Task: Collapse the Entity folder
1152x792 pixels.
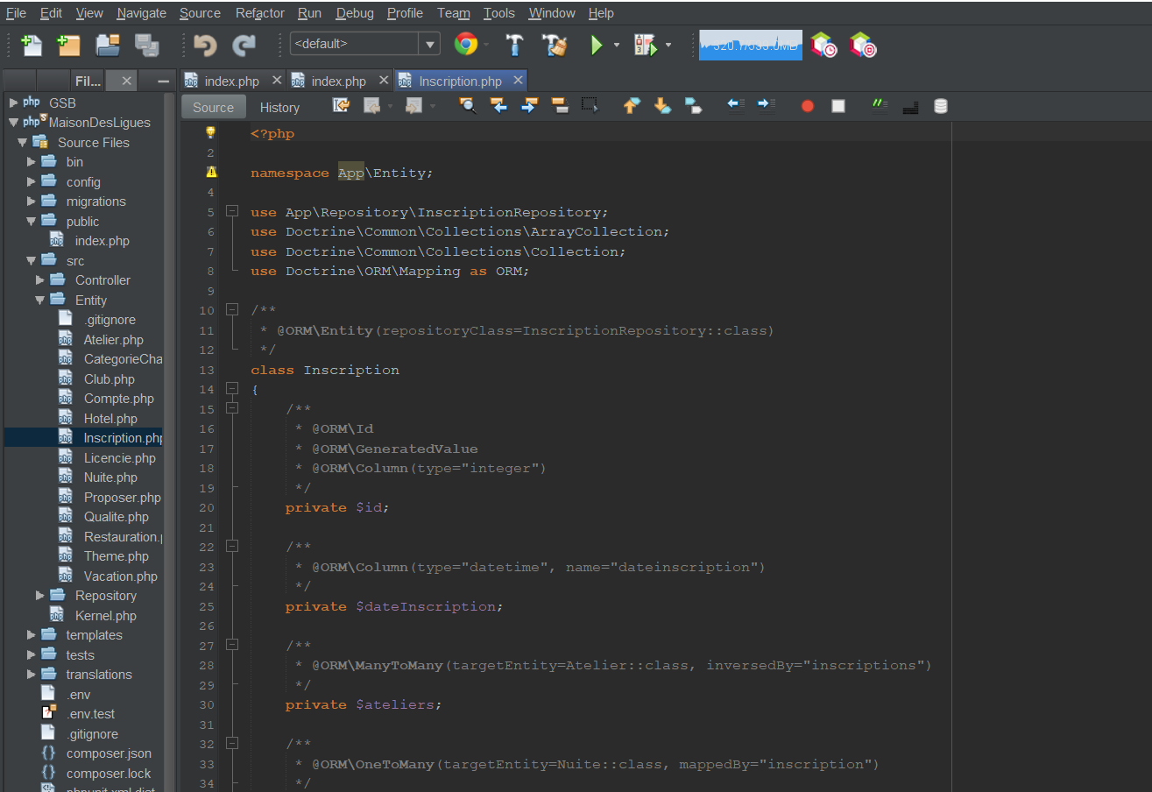Action: [39, 300]
